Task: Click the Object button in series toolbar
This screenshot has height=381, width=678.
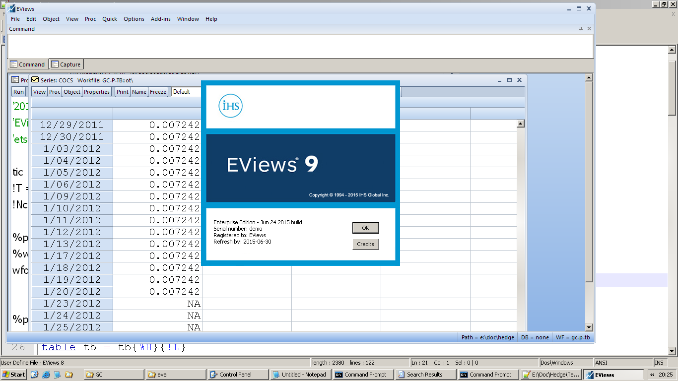Action: coord(72,92)
